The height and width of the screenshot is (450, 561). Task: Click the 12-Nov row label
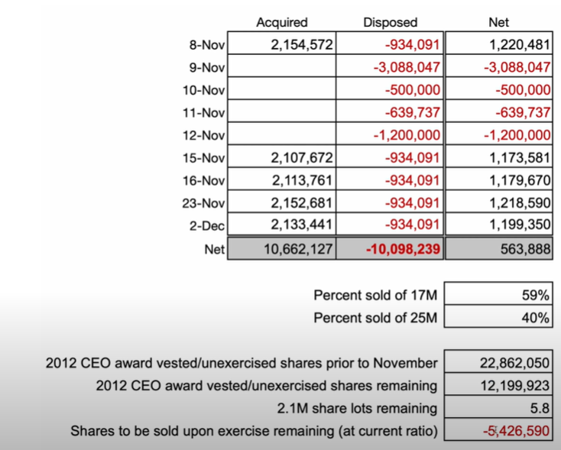click(204, 136)
